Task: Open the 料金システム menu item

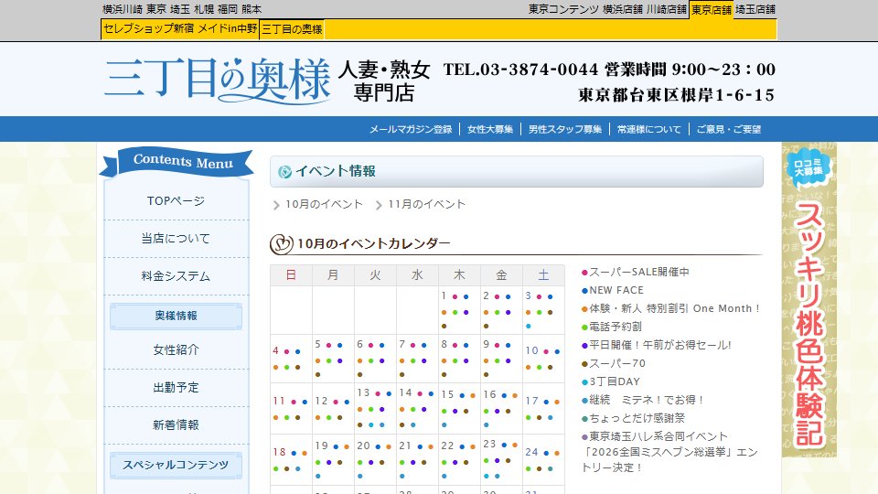Action: 176,276
